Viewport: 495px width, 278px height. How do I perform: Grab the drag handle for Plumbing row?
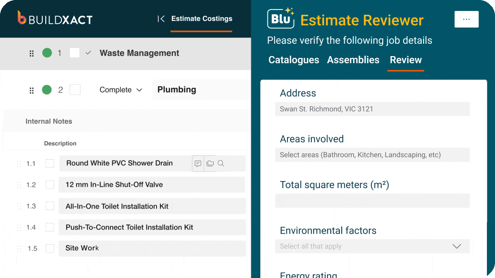(x=31, y=90)
